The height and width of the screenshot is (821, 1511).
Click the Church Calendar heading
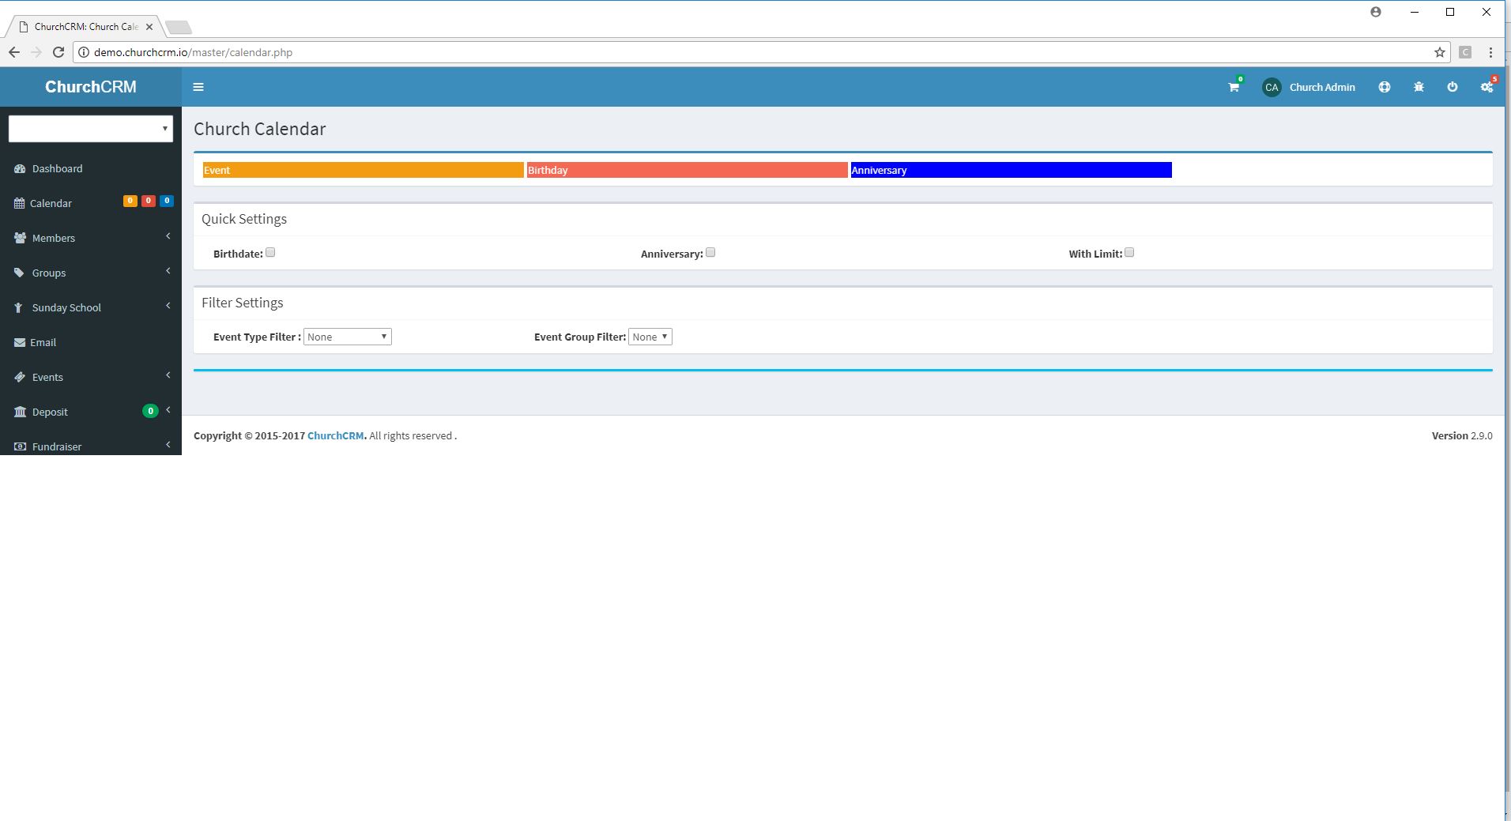pyautogui.click(x=260, y=129)
